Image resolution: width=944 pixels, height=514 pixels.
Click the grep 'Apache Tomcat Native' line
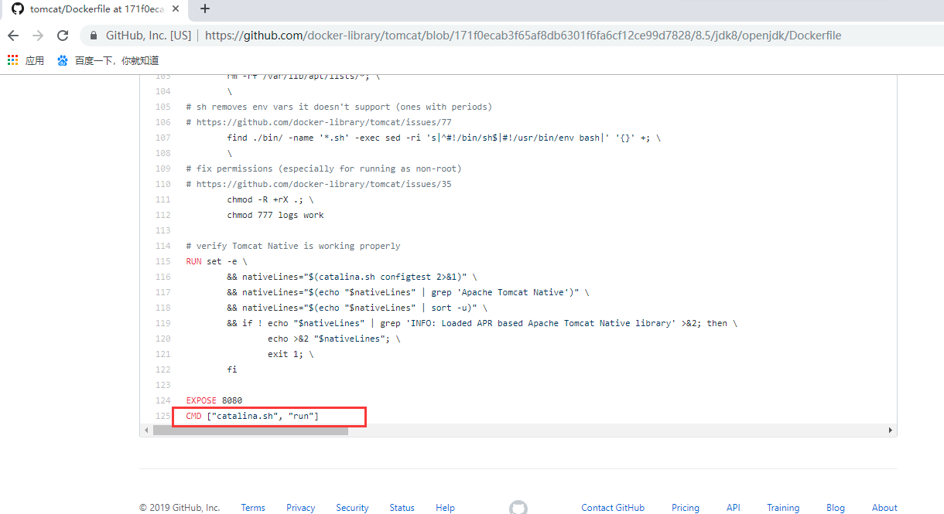click(x=408, y=292)
